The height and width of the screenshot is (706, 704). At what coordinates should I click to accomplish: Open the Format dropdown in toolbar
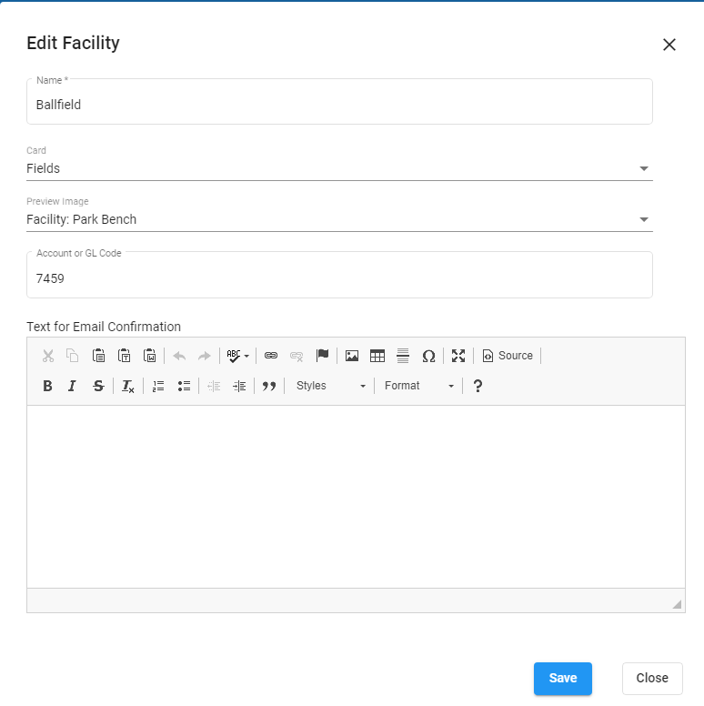[x=419, y=386]
